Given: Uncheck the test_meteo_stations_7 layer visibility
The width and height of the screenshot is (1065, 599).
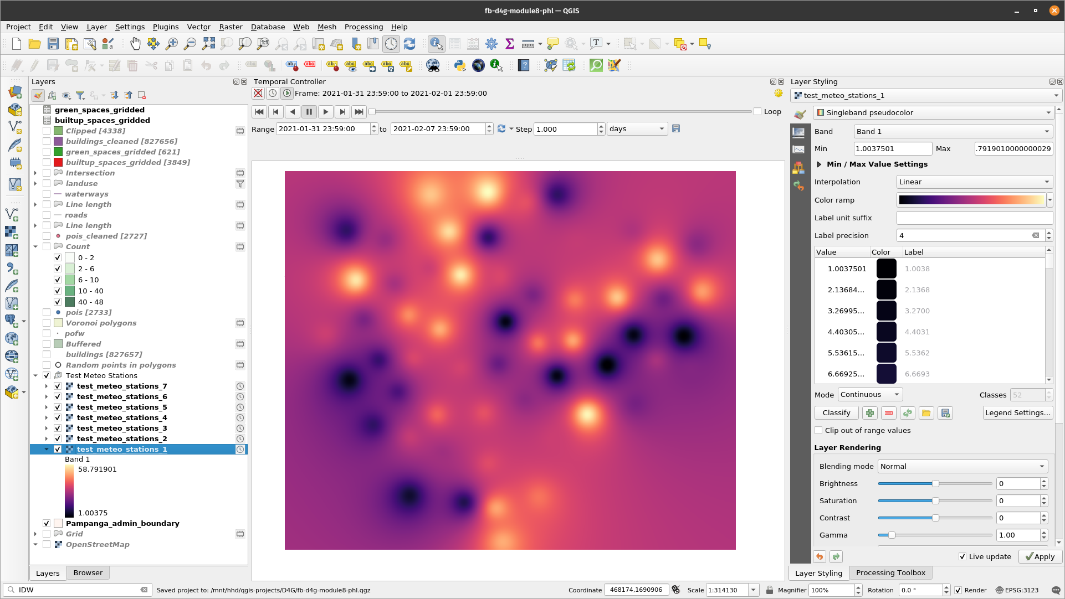Looking at the screenshot, I should tap(58, 386).
